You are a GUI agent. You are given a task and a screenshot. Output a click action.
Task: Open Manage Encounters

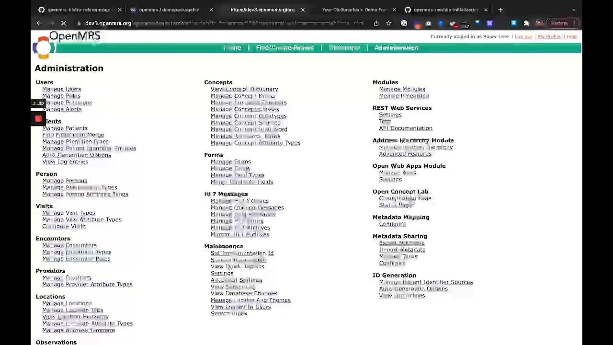[x=69, y=245]
